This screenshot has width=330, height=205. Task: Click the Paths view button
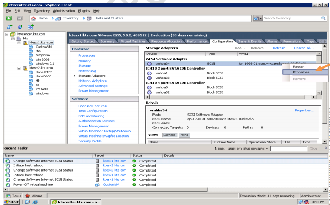pos(184,135)
